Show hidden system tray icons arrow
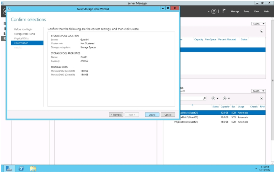276x174 pixels. pyautogui.click(x=256, y=168)
